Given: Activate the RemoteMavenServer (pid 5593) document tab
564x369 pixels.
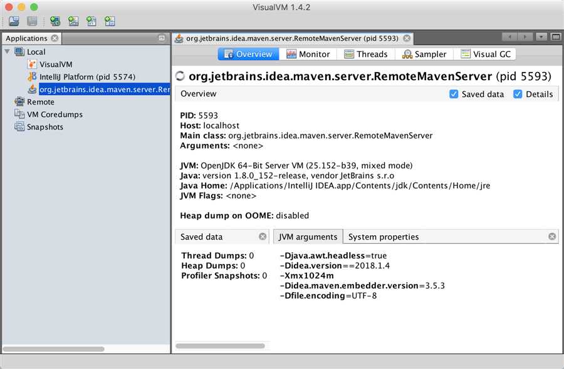Looking at the screenshot, I should [x=291, y=38].
